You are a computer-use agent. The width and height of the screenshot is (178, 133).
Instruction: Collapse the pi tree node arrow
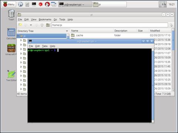pyautogui.click(x=18, y=36)
